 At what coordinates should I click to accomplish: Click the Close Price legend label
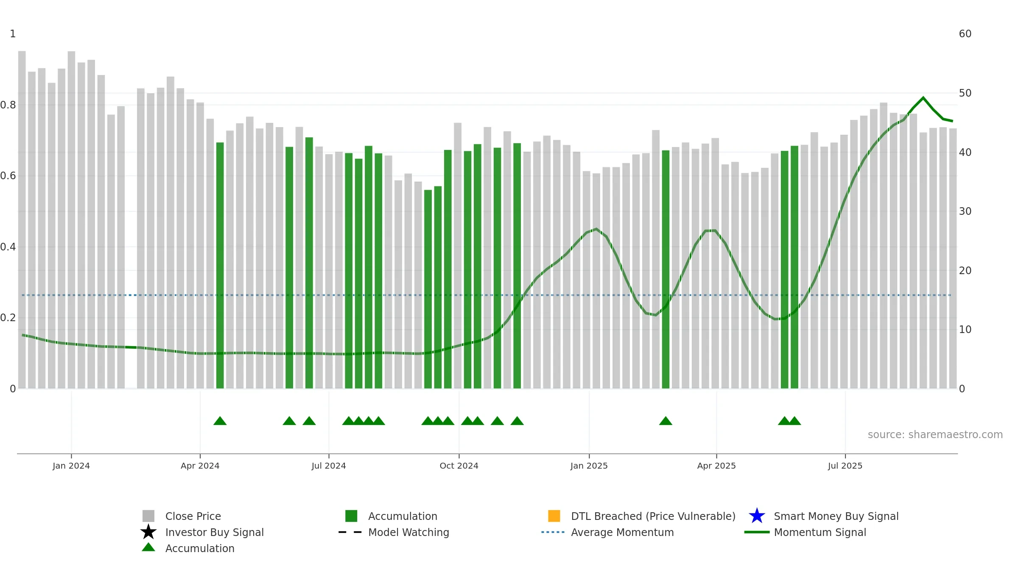[193, 516]
